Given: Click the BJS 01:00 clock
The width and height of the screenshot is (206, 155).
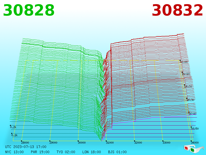Looking at the screenshot, I should point(117,152).
